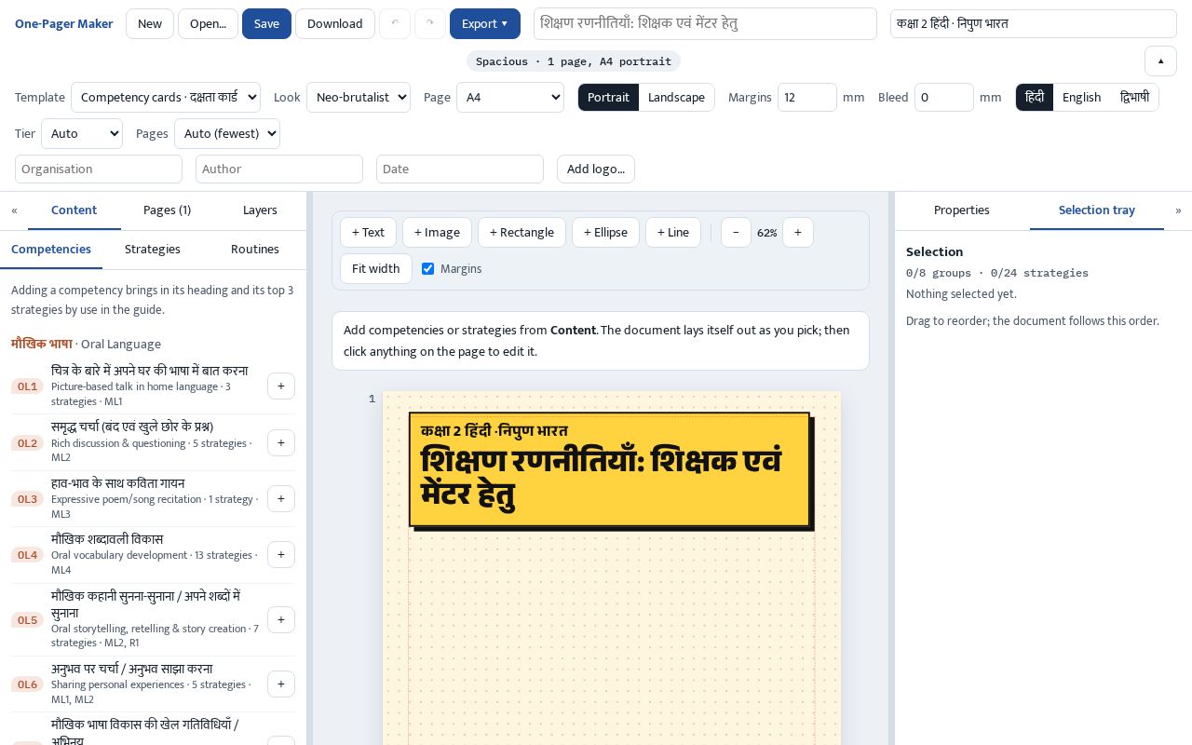Switch to the Pages (1) tab
The height and width of the screenshot is (745, 1192).
[x=167, y=210]
